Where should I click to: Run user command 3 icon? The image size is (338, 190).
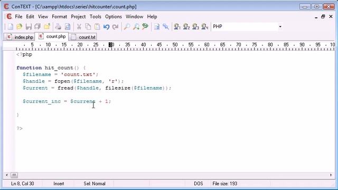(x=195, y=27)
